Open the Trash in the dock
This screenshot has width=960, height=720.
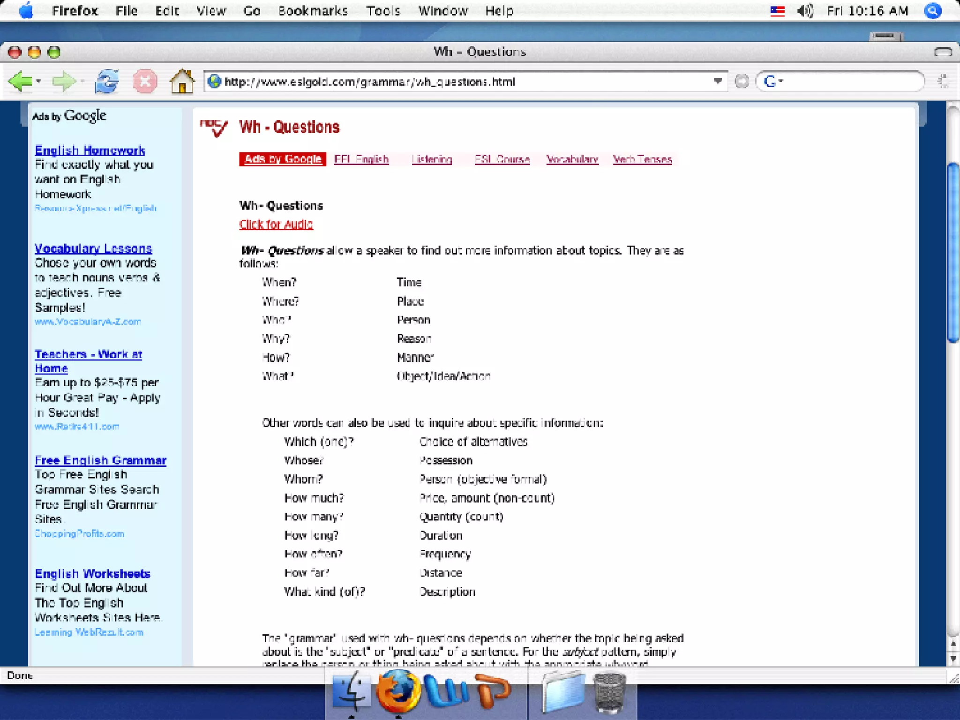(609, 693)
